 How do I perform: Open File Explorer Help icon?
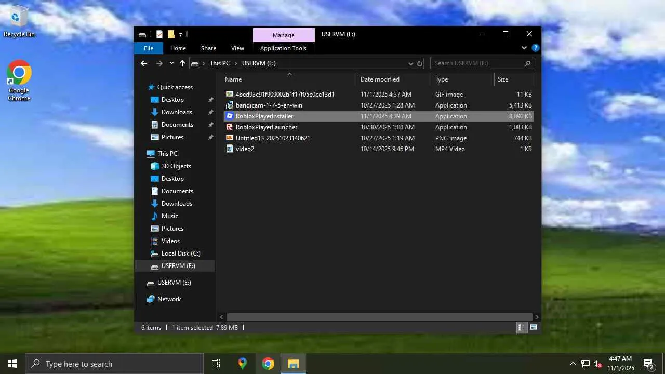pyautogui.click(x=536, y=48)
